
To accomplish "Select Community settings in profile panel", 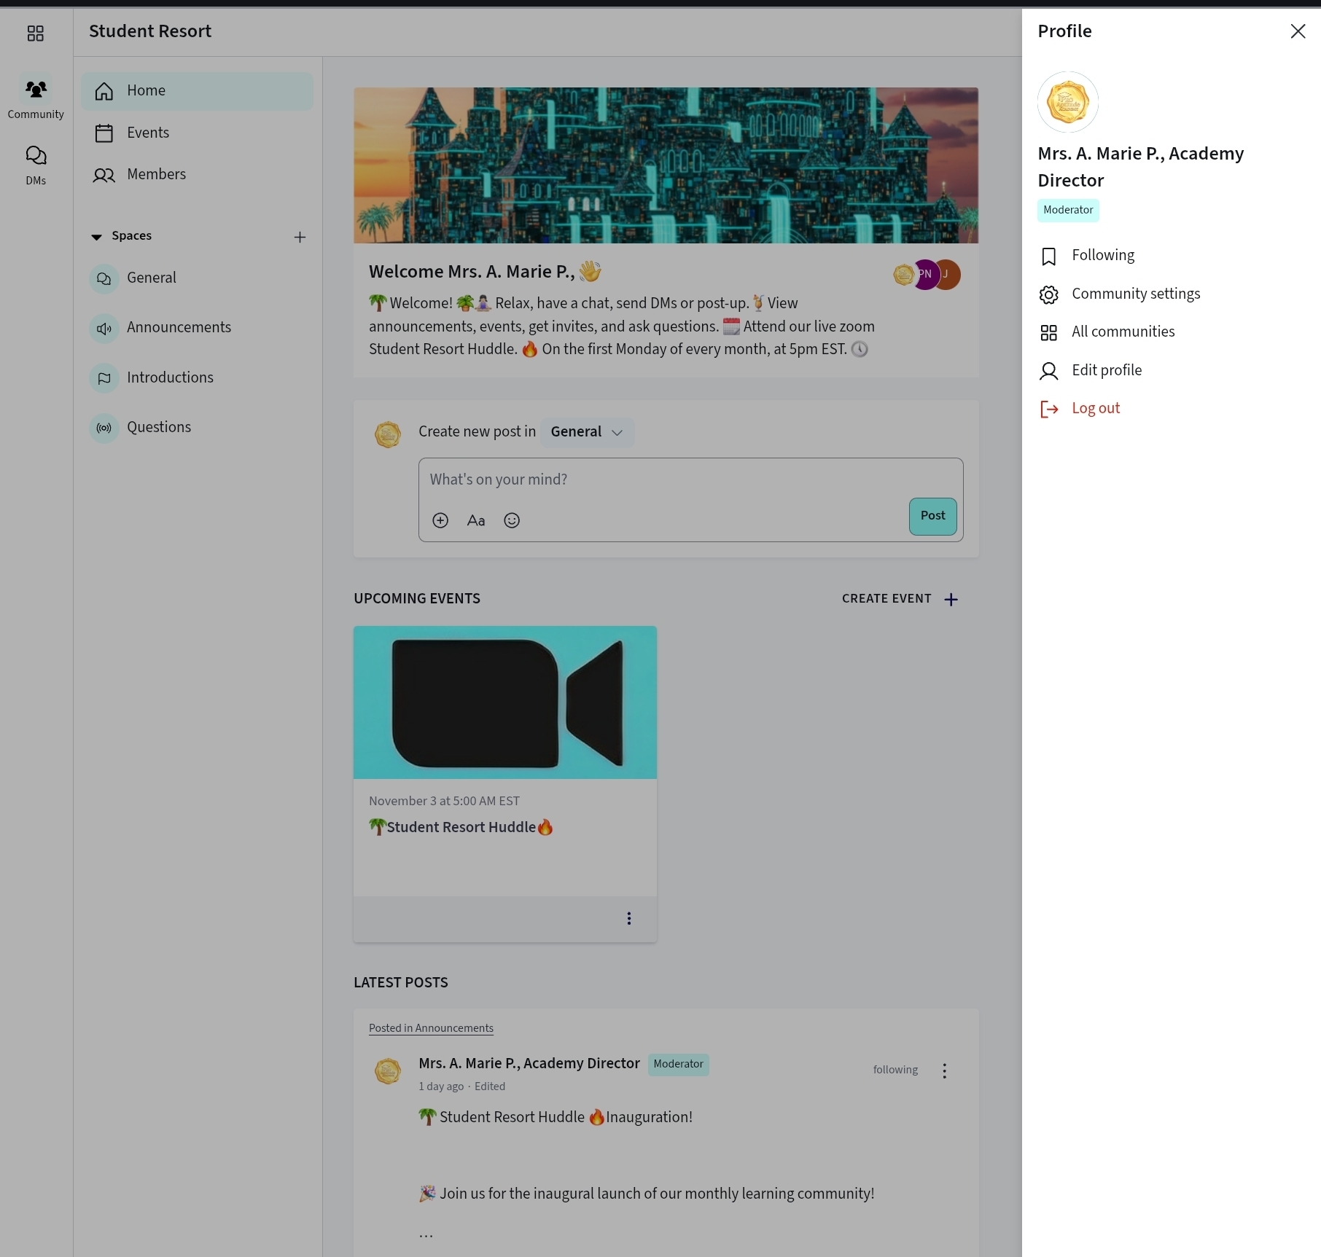I will point(1135,294).
